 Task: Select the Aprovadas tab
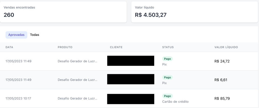tap(16, 35)
